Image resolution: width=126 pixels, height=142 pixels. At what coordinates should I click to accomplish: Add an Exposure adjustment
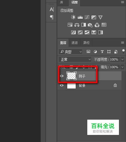[94, 17]
